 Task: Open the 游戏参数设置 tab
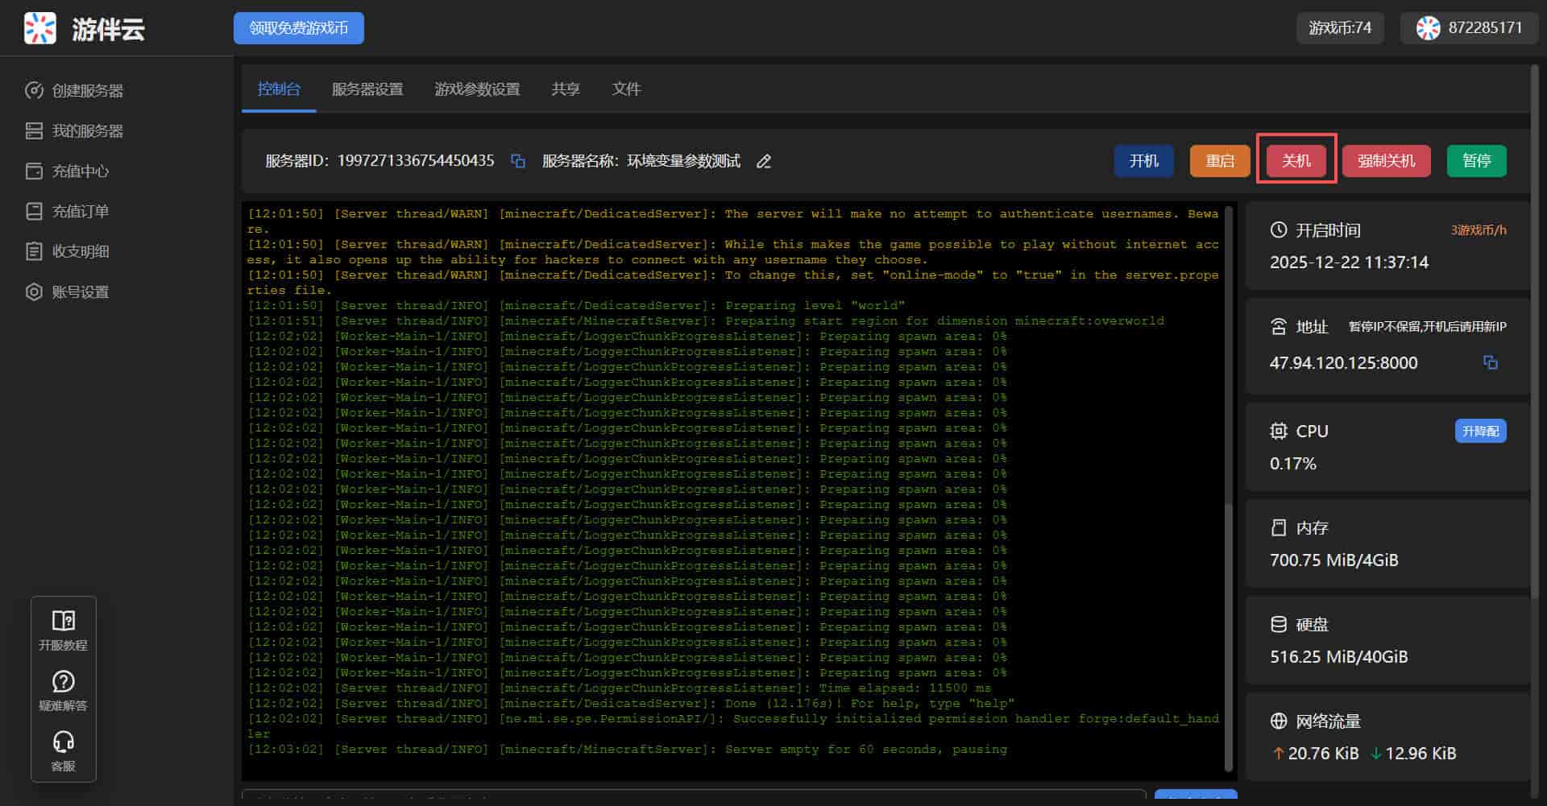click(477, 89)
